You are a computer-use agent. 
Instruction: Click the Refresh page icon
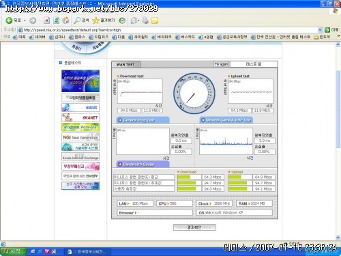(56, 20)
